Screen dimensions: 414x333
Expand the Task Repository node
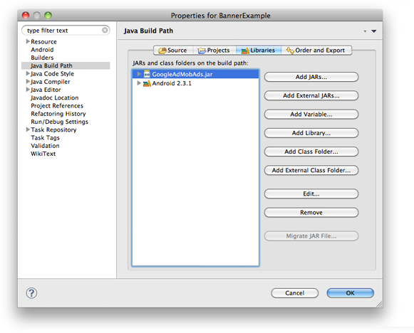click(x=28, y=129)
